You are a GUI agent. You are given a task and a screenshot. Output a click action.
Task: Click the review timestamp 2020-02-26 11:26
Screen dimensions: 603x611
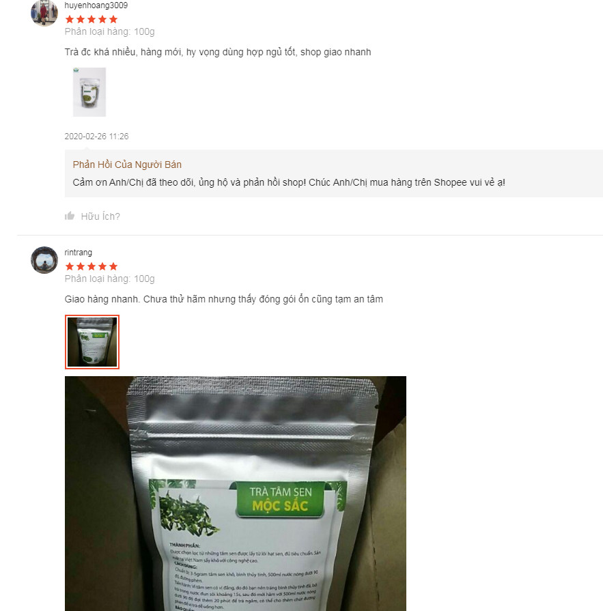pyautogui.click(x=96, y=137)
